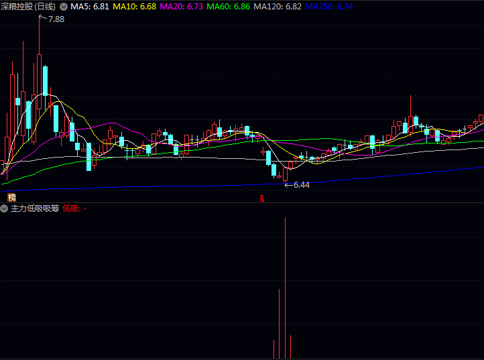The width and height of the screenshot is (484, 360).
Task: Click the 榜 badge icon below the chart
Action: pyautogui.click(x=11, y=198)
